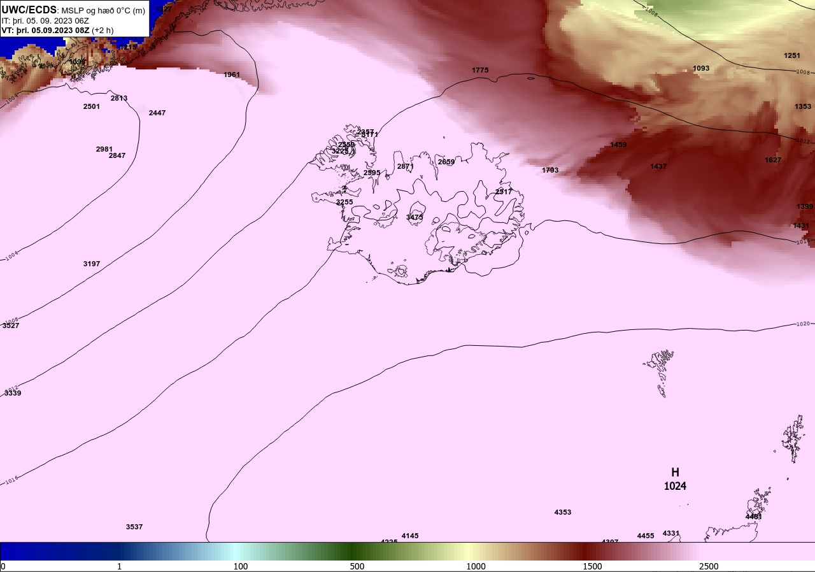Click the colorbar tick label 1000
The image size is (815, 572).
(x=476, y=566)
